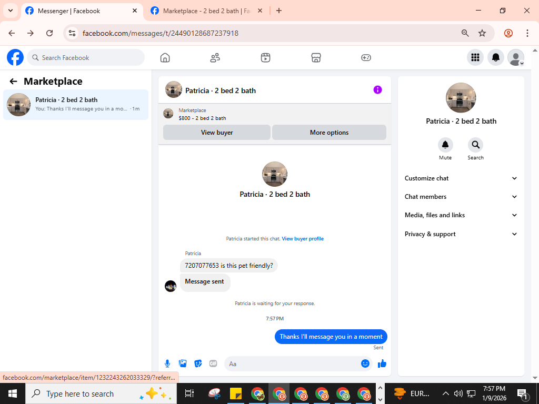Click the 'Thanks I'll message you in a moment' bubble
The image size is (539, 404).
(x=331, y=337)
